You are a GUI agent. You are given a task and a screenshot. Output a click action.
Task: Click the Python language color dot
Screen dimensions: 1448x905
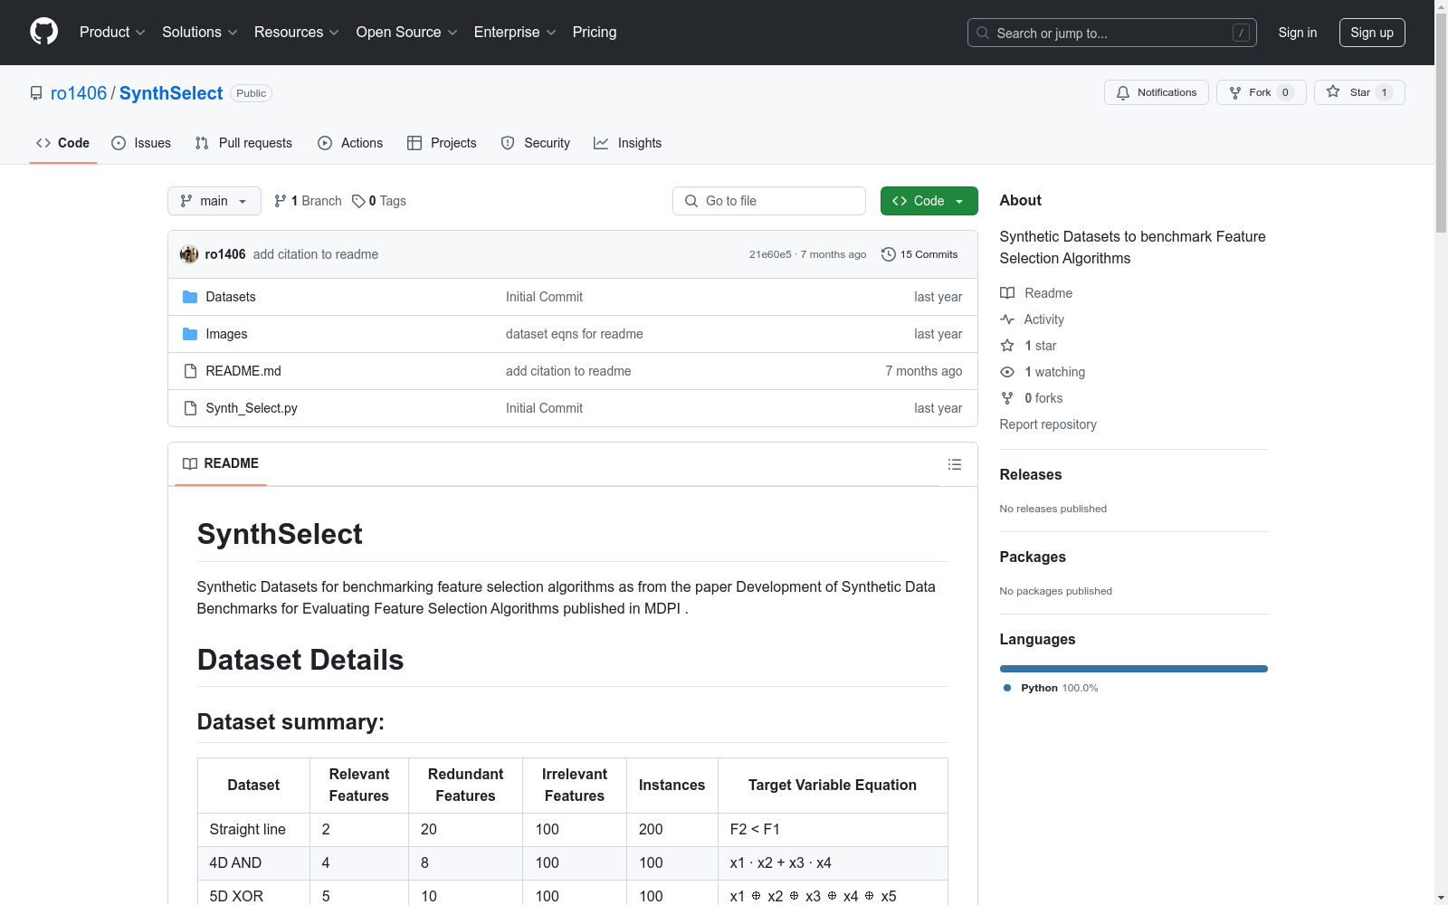[x=1007, y=688]
